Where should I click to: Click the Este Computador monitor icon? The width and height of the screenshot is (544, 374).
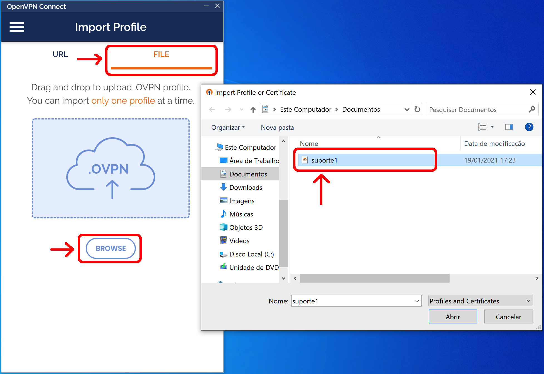point(219,147)
